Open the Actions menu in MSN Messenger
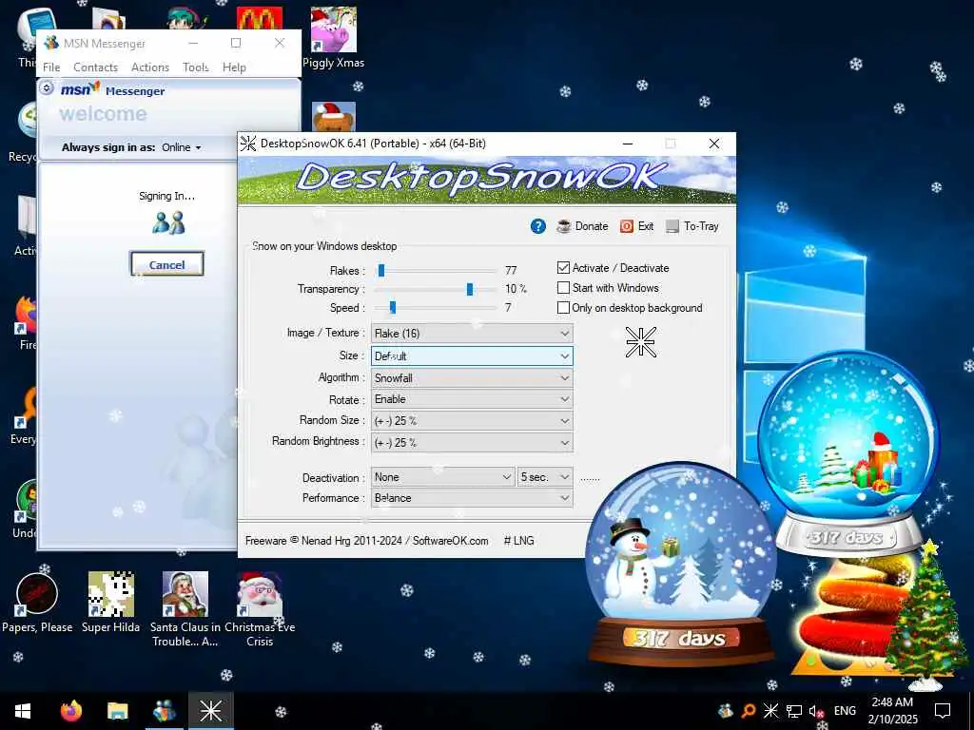The height and width of the screenshot is (730, 974). pos(149,67)
